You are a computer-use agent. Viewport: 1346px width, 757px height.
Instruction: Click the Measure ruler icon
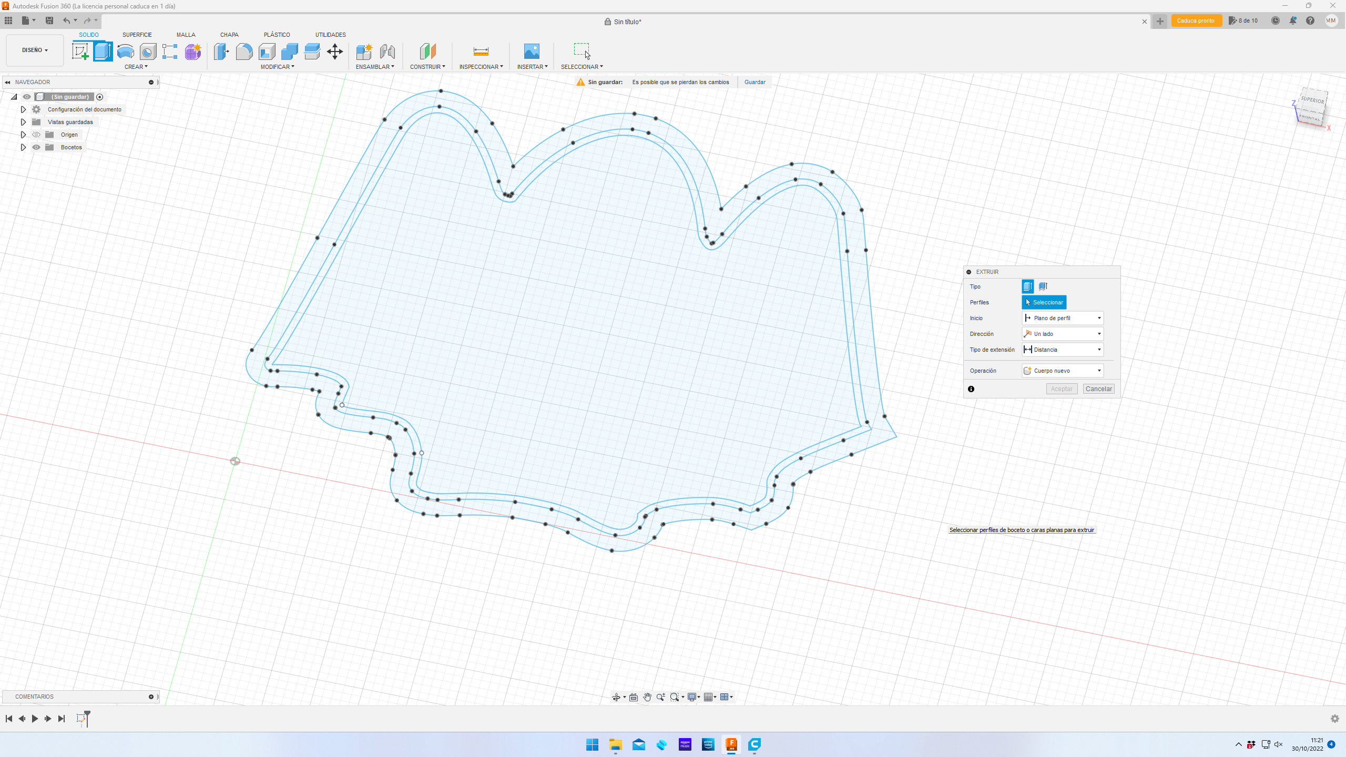pyautogui.click(x=481, y=52)
